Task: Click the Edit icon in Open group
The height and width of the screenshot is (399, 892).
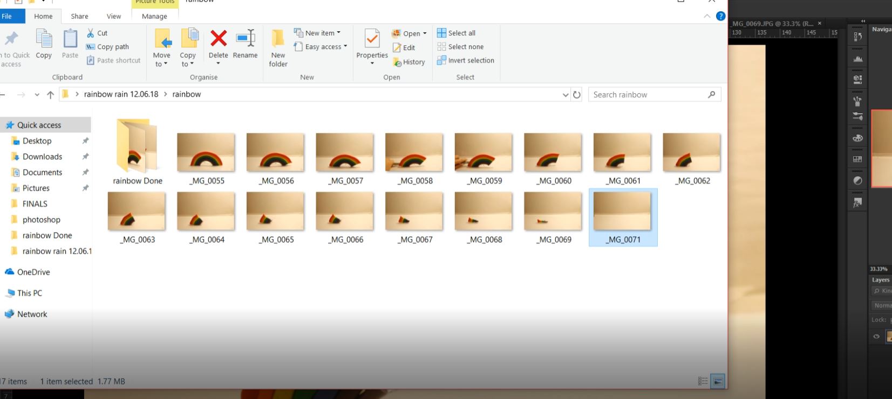Action: (x=397, y=47)
